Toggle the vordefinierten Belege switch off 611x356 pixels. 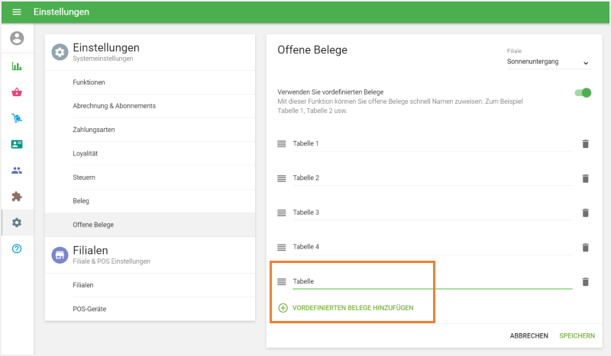point(583,93)
